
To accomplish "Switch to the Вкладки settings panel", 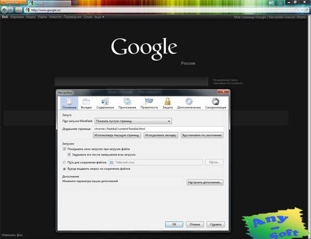I will (x=86, y=103).
